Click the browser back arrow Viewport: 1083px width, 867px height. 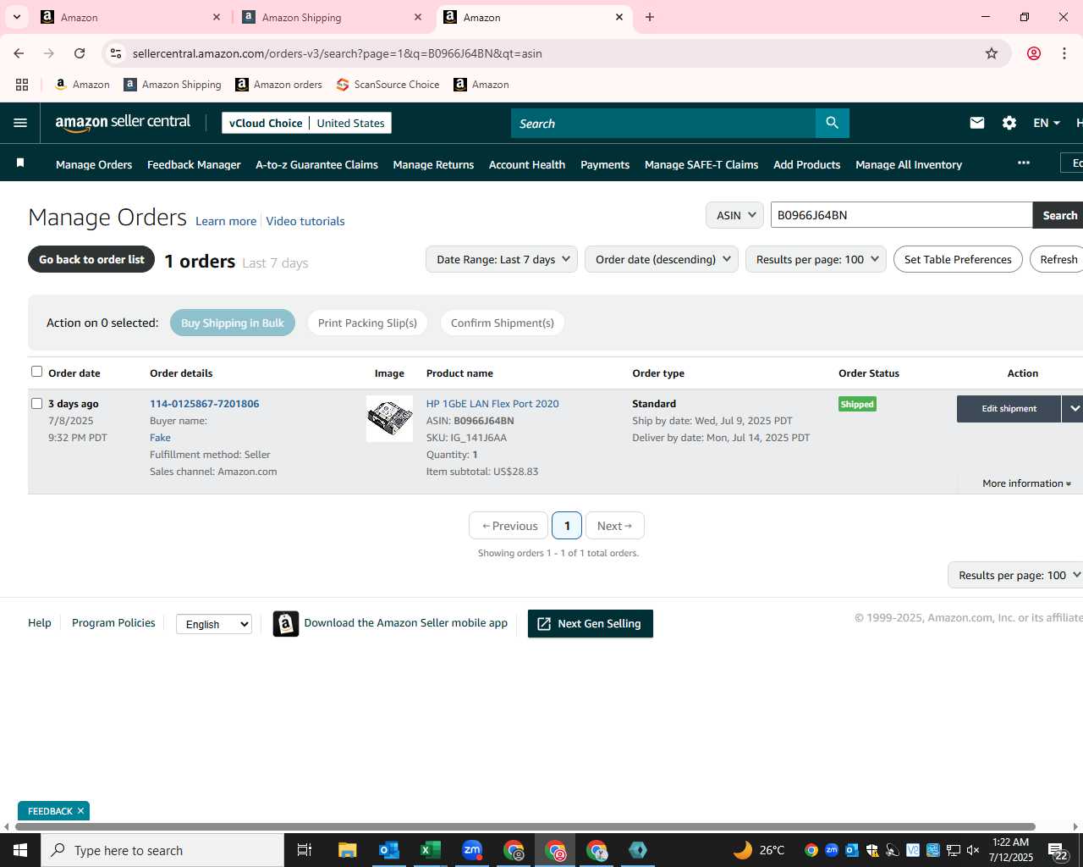[x=19, y=53]
